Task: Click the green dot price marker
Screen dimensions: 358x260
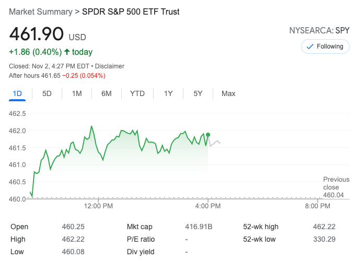Action: (208, 135)
